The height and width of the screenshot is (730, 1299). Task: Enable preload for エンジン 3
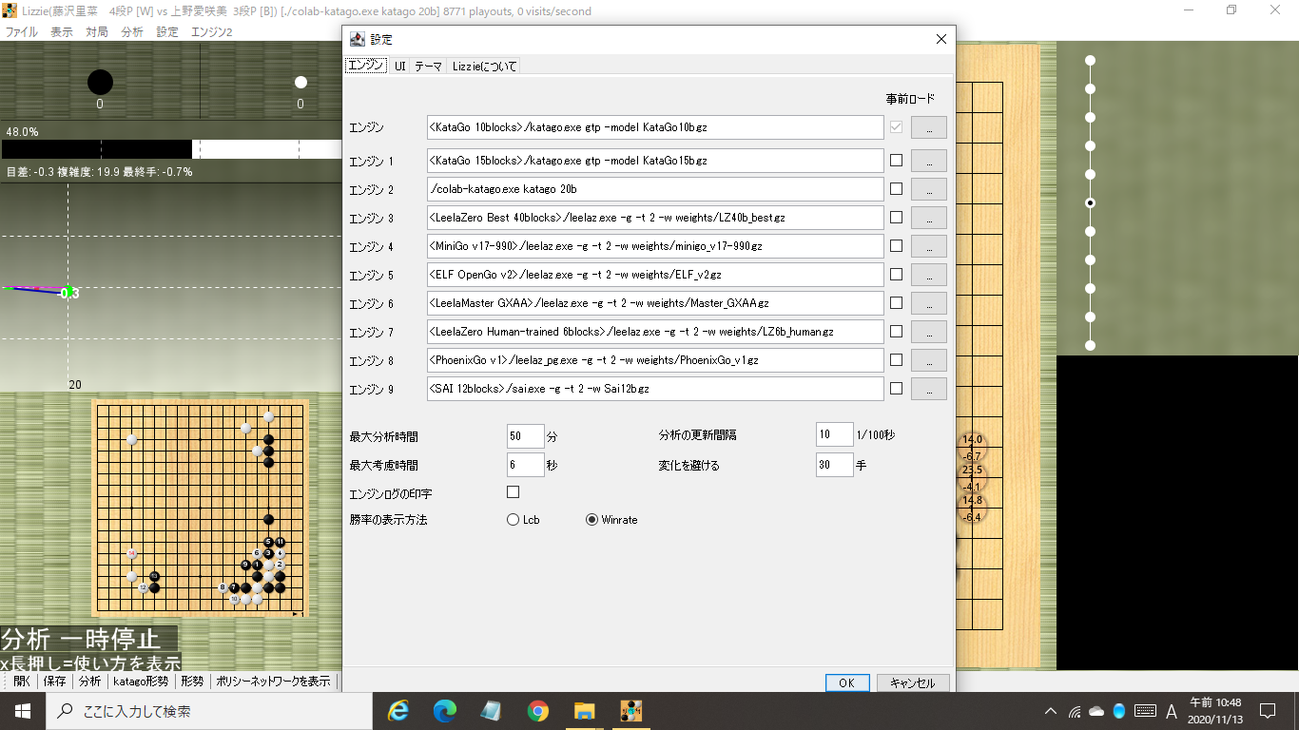[896, 217]
